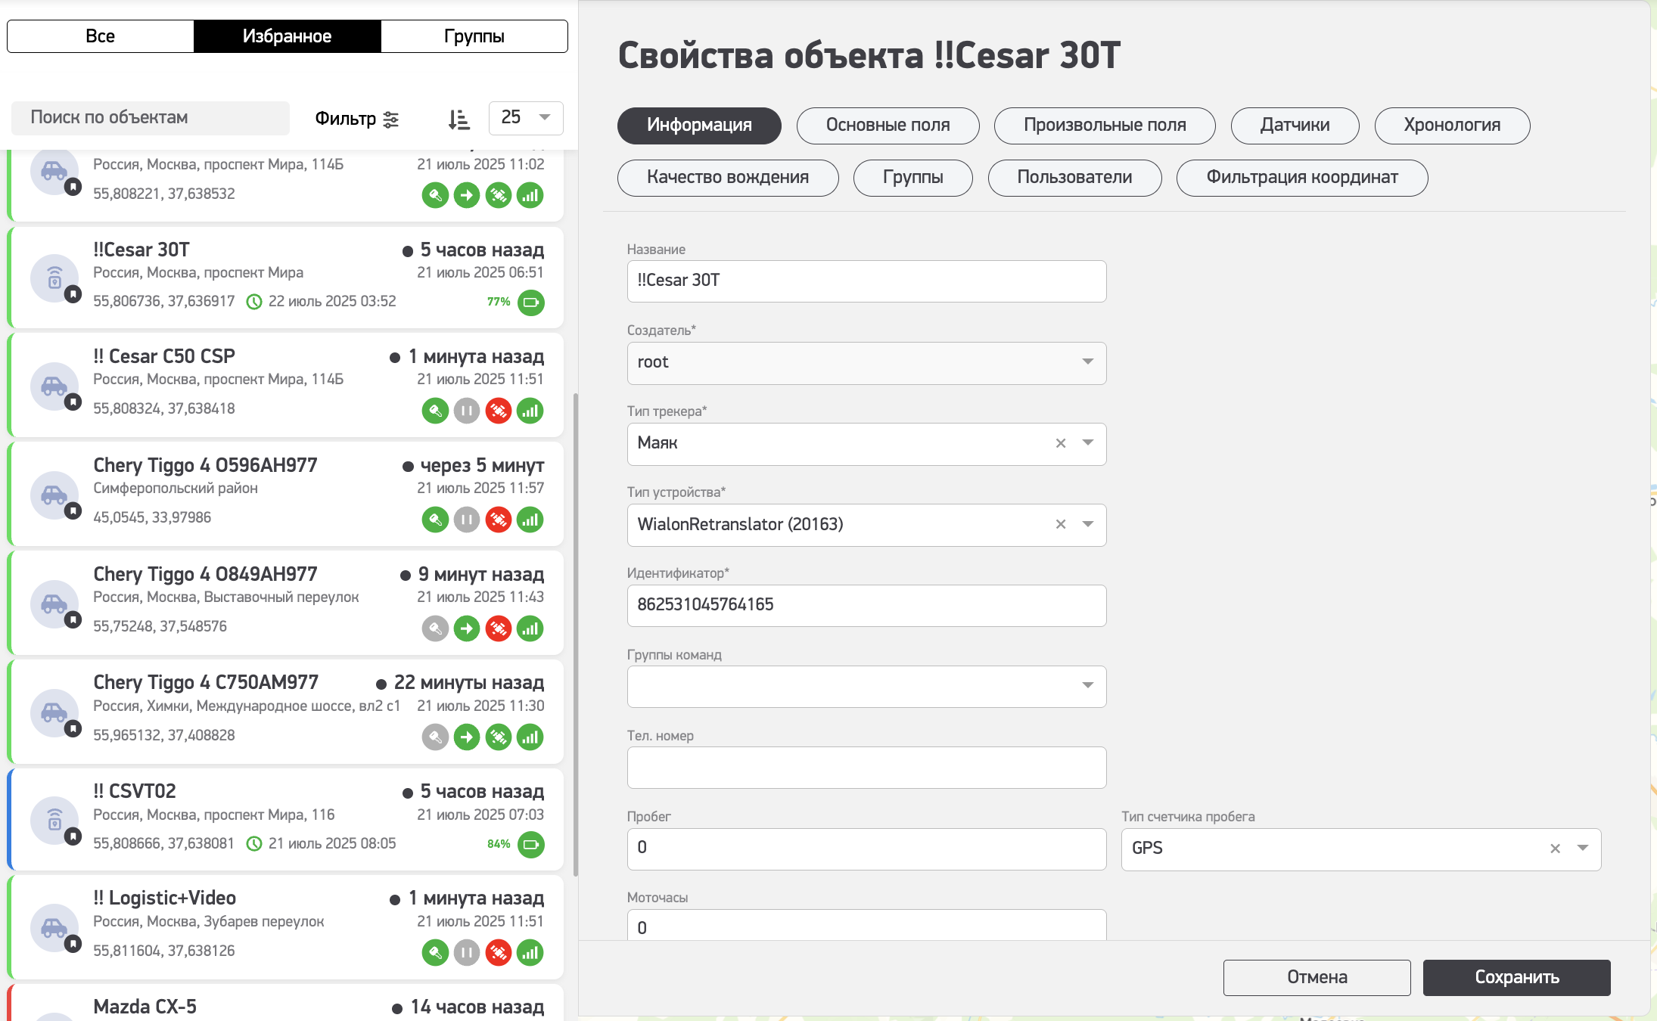
Task: Click the Отмена button
Action: pos(1317,978)
